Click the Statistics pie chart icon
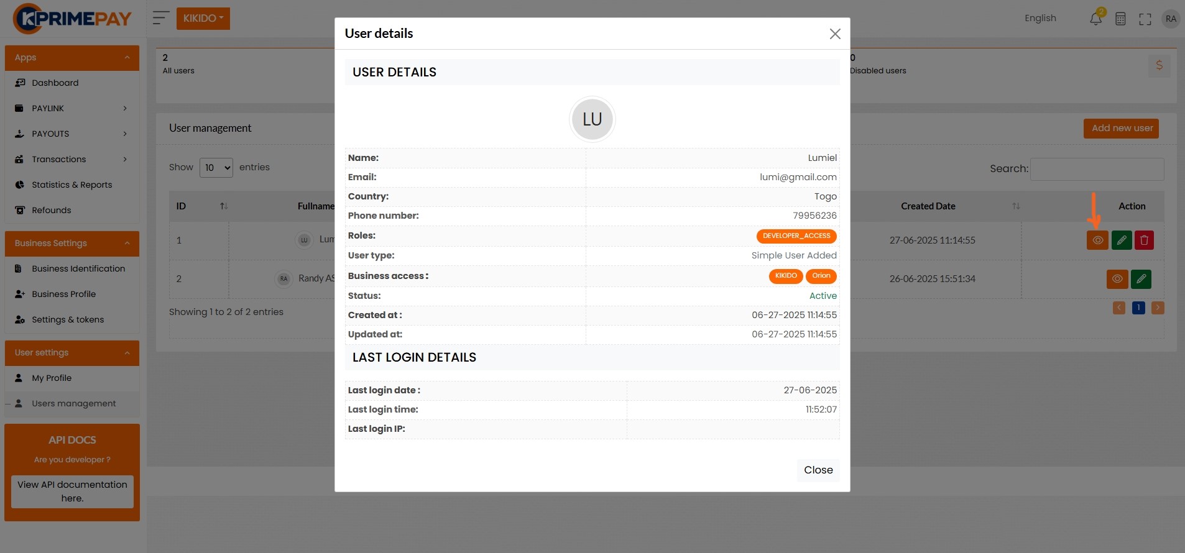This screenshot has width=1185, height=553. (19, 185)
